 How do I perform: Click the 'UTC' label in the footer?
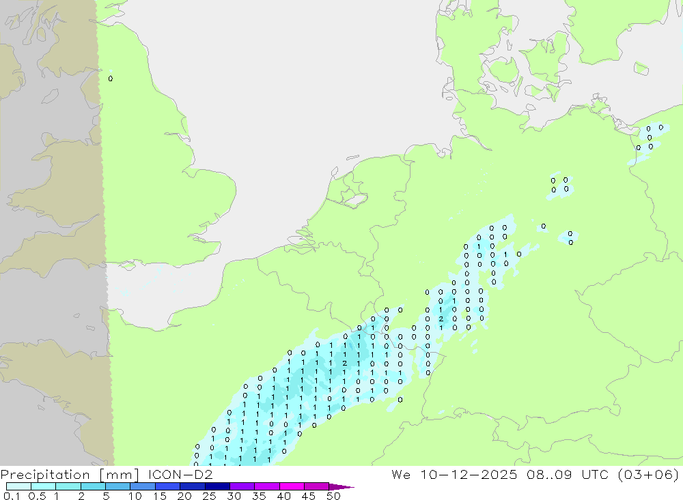coord(595,474)
